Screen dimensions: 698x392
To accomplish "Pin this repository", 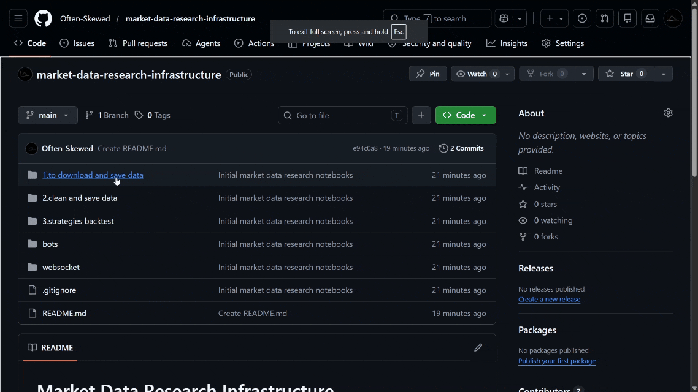I will [x=428, y=73].
